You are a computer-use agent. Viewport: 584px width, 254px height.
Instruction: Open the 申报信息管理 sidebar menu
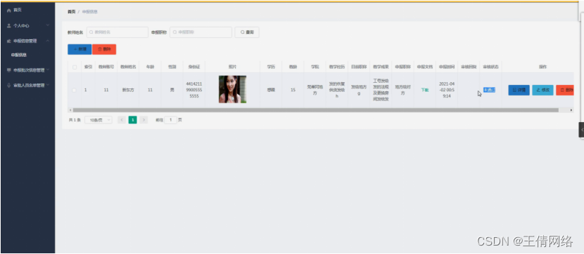27,41
